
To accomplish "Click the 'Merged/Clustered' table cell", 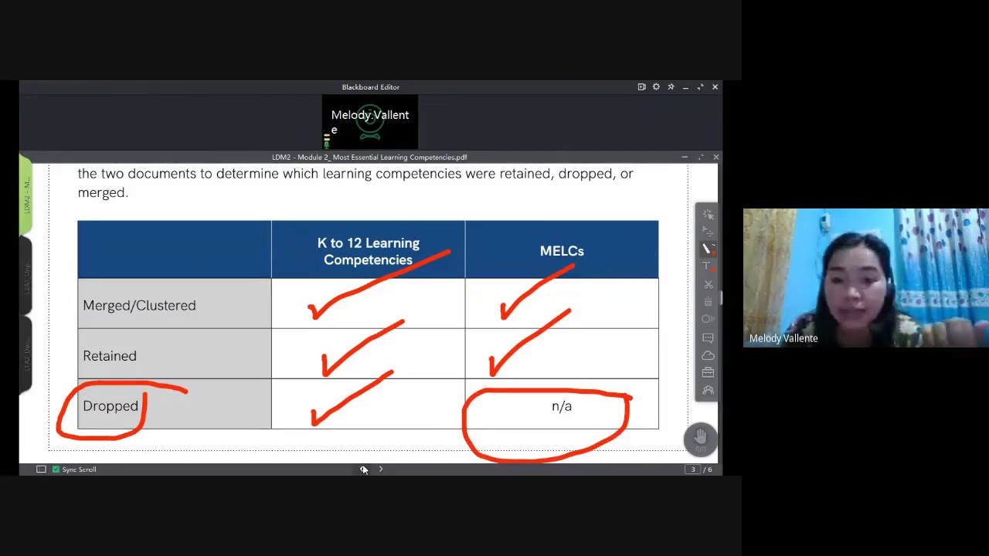I will 175,303.
